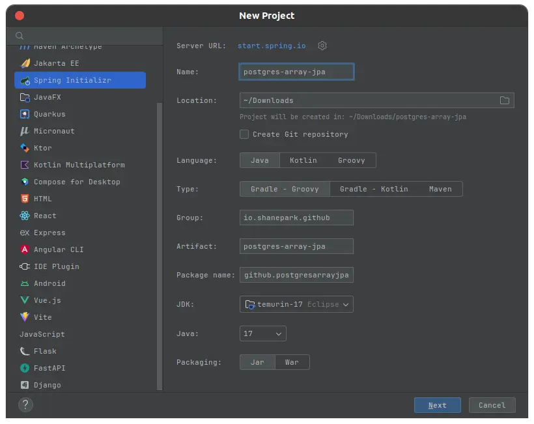Choose Maven build type

(x=440, y=189)
